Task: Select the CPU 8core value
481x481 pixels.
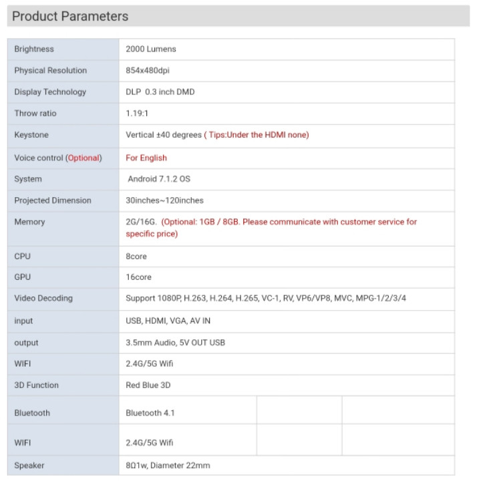Action: (x=136, y=257)
